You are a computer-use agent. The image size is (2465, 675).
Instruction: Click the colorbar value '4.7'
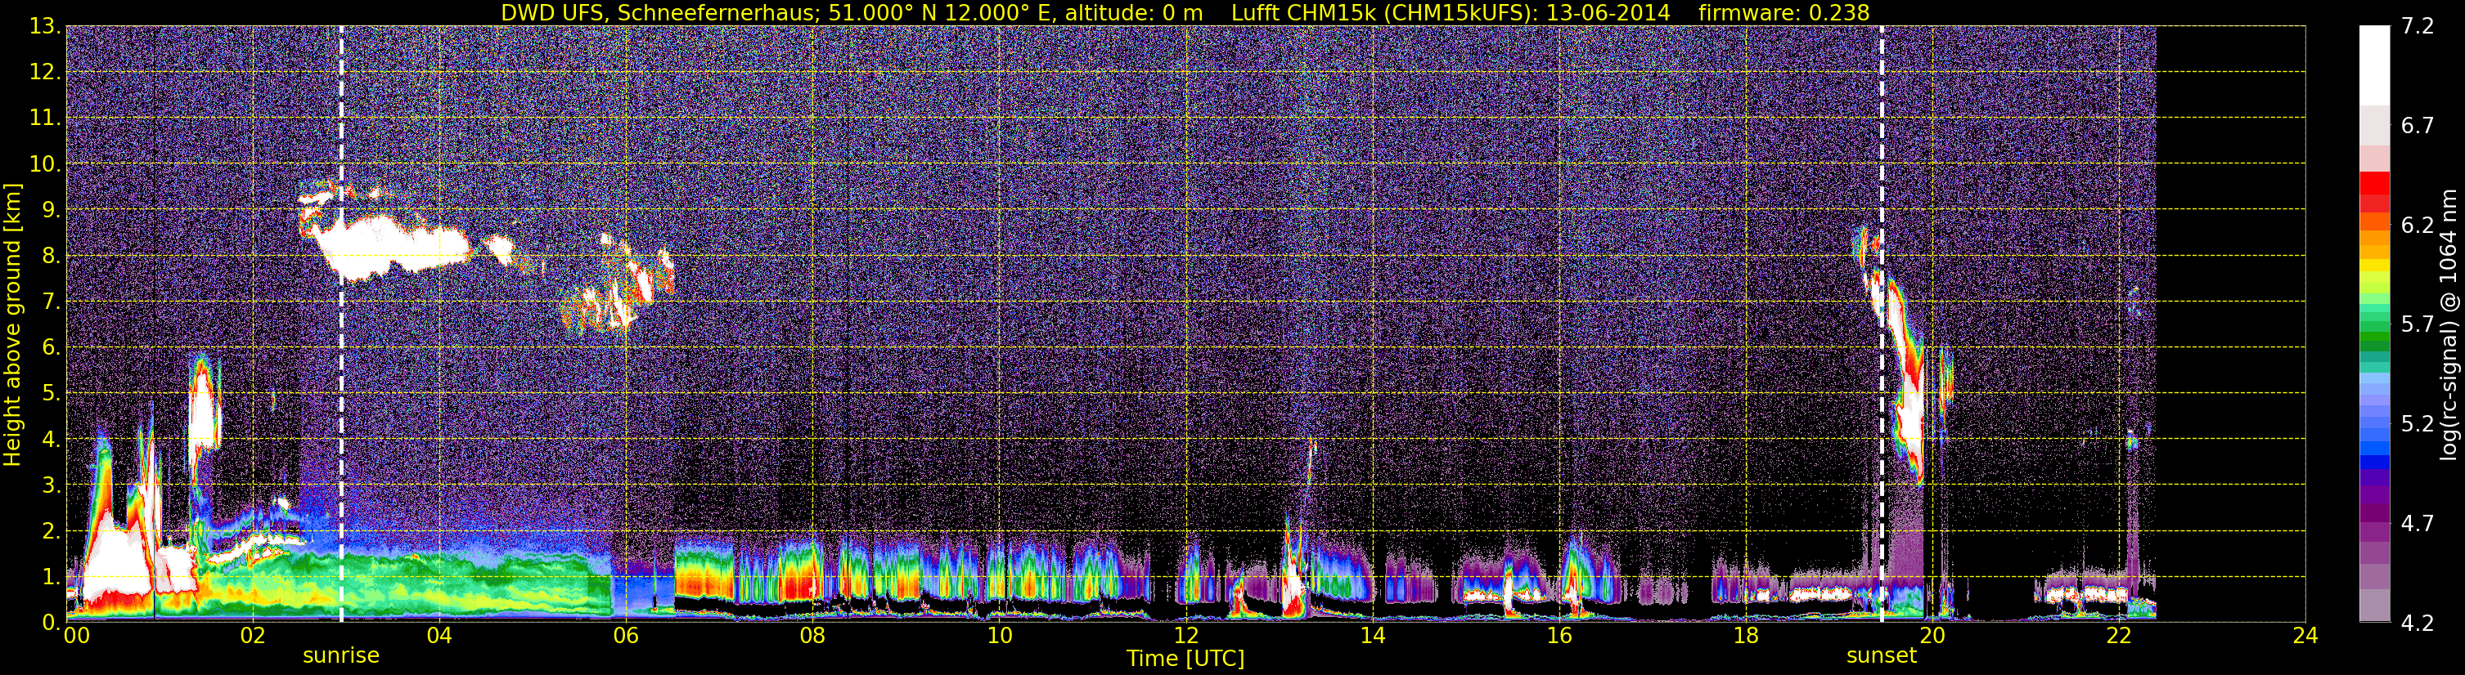click(x=2418, y=524)
